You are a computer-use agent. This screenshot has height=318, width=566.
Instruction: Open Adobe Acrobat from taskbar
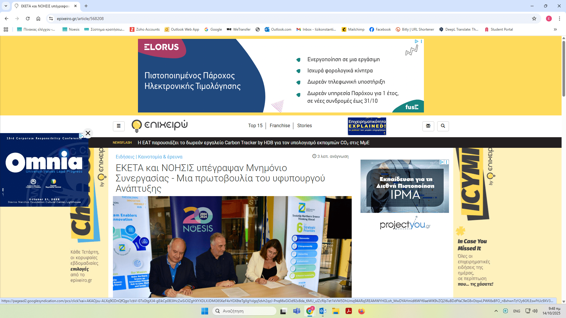click(x=349, y=311)
